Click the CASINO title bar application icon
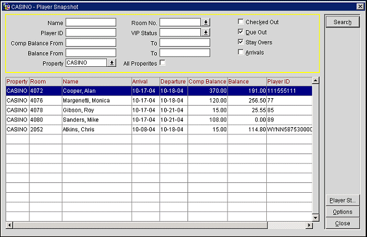367x237 pixels. coord(7,7)
